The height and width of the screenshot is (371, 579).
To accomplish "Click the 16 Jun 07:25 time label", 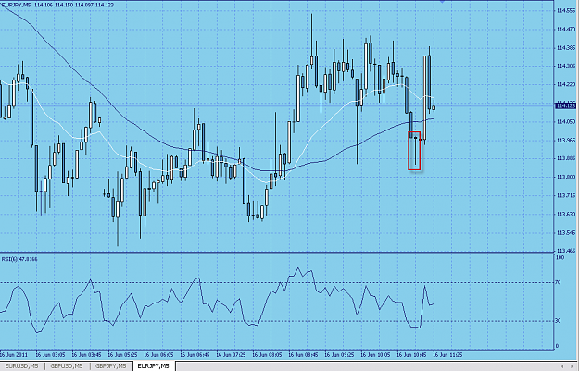I will [x=232, y=355].
